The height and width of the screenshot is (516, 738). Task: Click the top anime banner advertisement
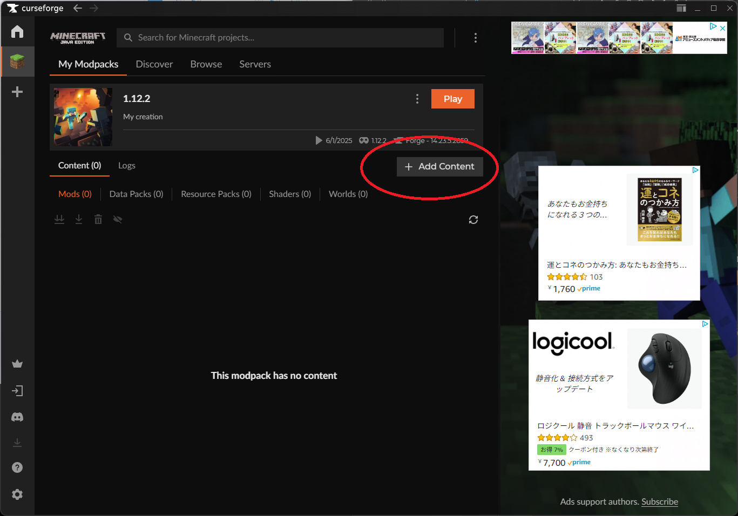(x=619, y=38)
